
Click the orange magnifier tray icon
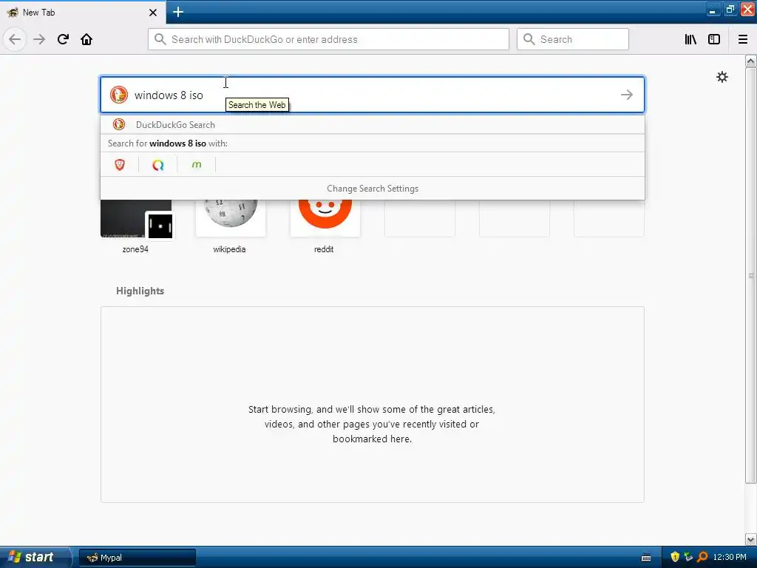pos(702,558)
